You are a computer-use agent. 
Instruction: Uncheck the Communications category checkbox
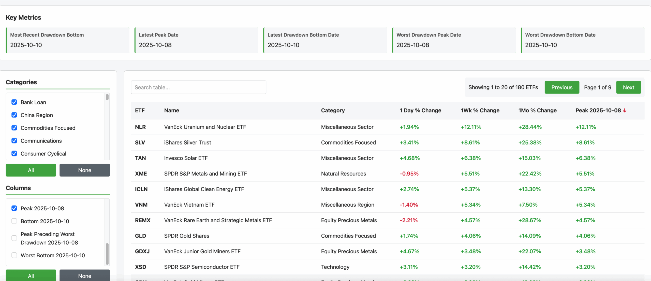[x=14, y=141]
